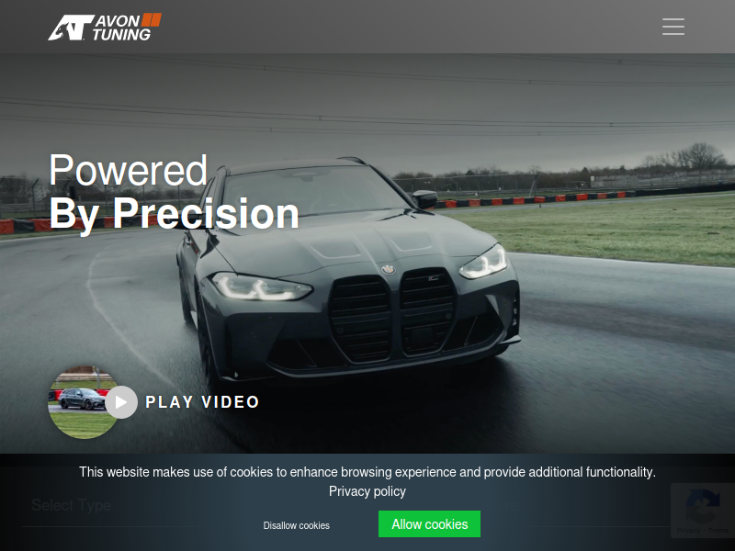Accept cookies with the green Allow cookies button
Screen dimensions: 735x551
tap(429, 523)
